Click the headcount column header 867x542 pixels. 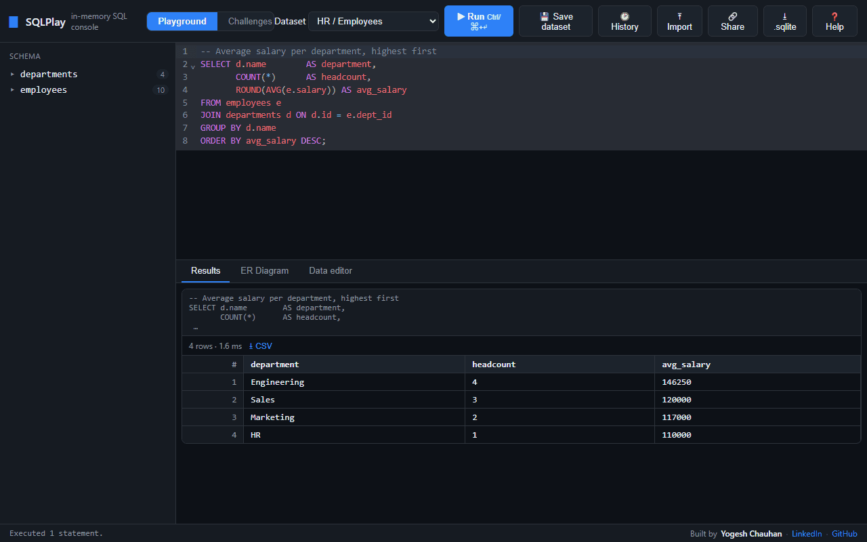point(559,364)
